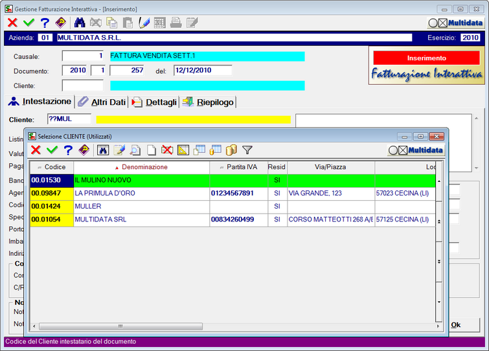Click table with database cylinder icon in Selezione CLIENTE toolbar

pyautogui.click(x=216, y=150)
